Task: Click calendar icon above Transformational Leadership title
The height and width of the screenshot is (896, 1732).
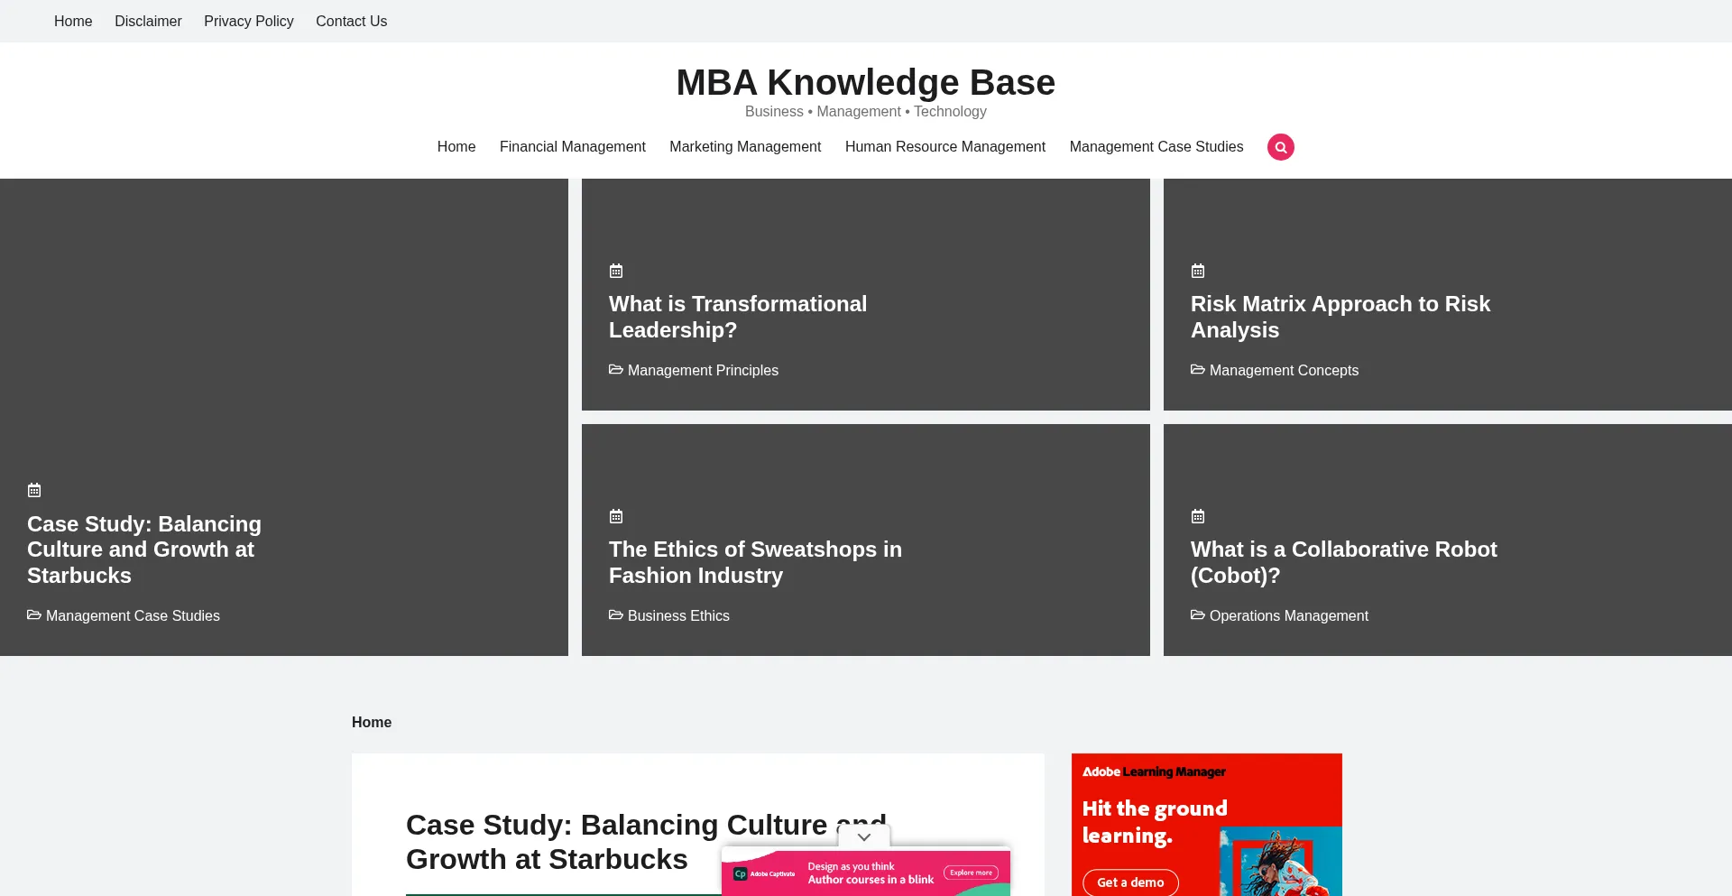Action: (x=616, y=271)
